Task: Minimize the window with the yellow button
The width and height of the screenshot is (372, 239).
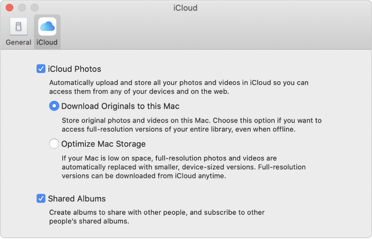Action: click(22, 8)
